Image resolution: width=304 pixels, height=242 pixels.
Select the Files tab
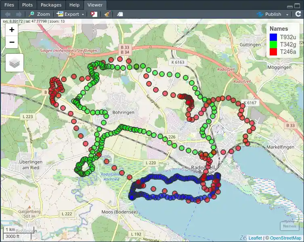coord(9,5)
